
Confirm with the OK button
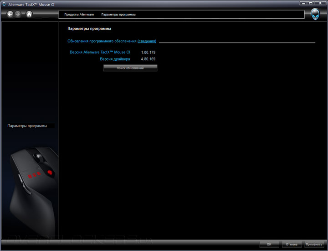[269, 244]
